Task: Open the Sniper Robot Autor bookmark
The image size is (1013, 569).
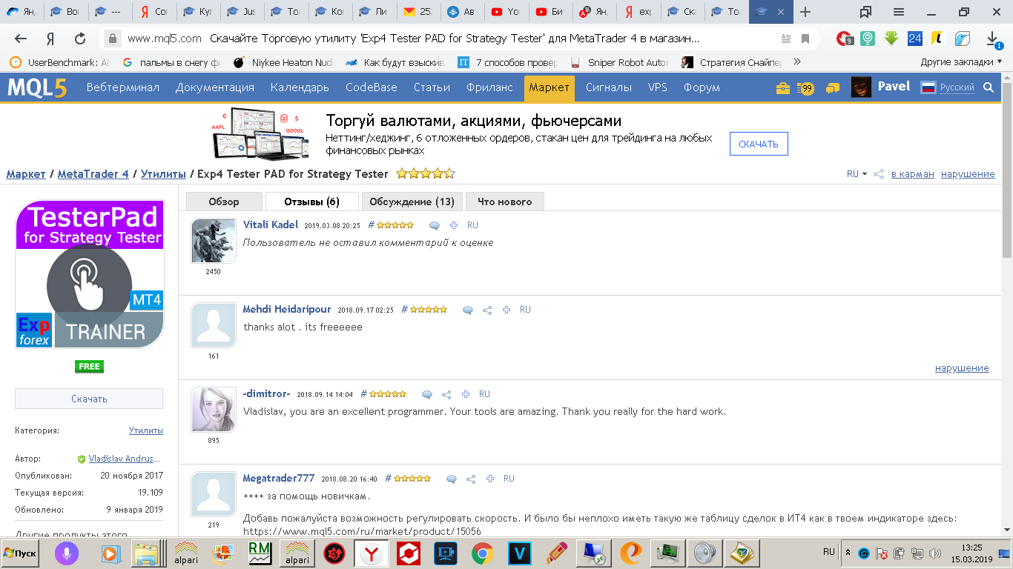Action: (x=620, y=62)
